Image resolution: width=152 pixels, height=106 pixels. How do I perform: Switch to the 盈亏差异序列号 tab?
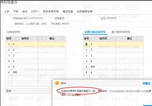[121, 32]
